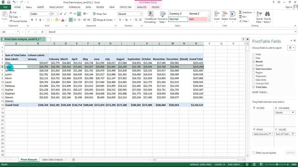Click the Cut scissors icon
The image size is (298, 167).
click(11, 13)
